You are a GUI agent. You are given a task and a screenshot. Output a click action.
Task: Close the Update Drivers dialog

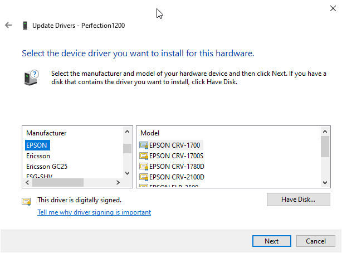click(333, 8)
